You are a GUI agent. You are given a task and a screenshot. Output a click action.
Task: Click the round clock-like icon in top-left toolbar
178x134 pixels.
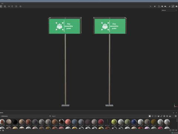click(20, 6)
